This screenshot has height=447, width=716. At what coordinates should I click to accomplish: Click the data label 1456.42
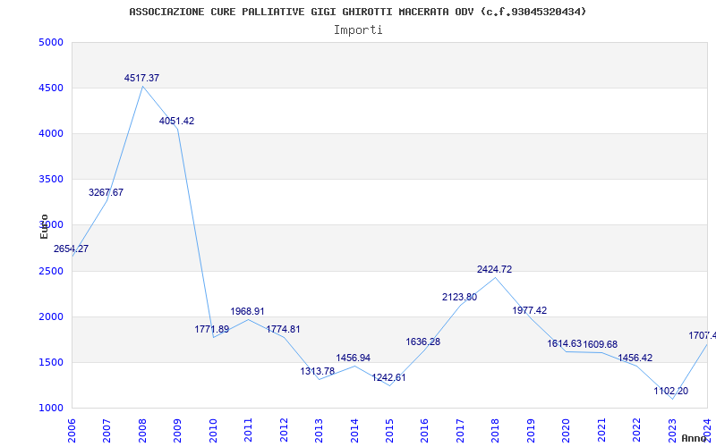tap(635, 358)
